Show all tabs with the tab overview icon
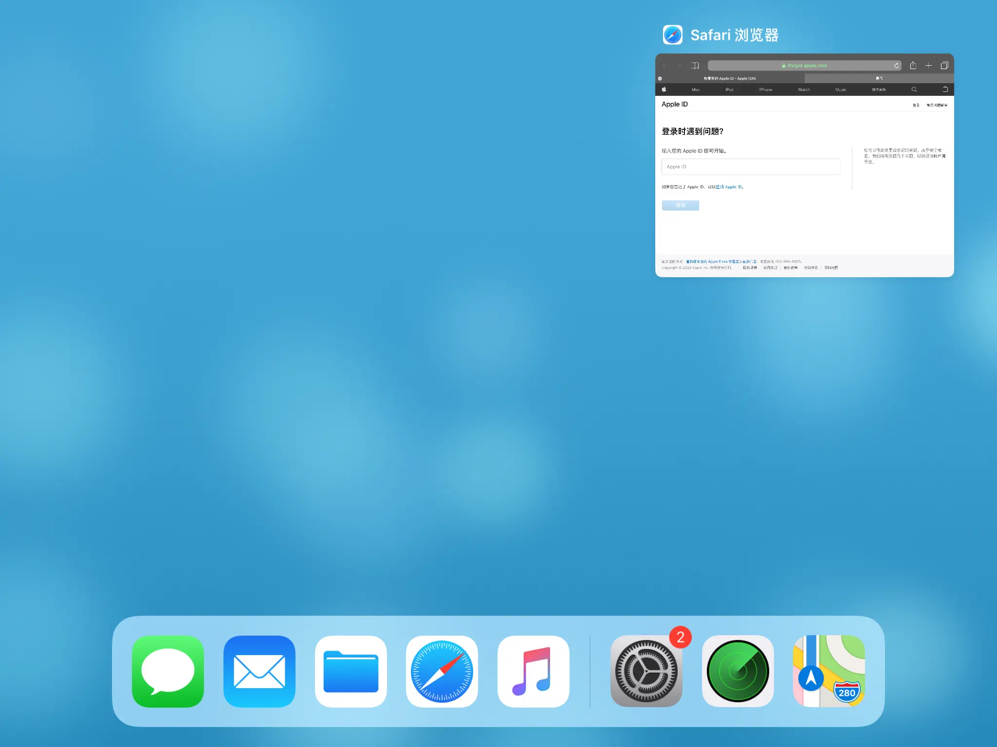Screen dimensions: 997x747 tap(944, 66)
